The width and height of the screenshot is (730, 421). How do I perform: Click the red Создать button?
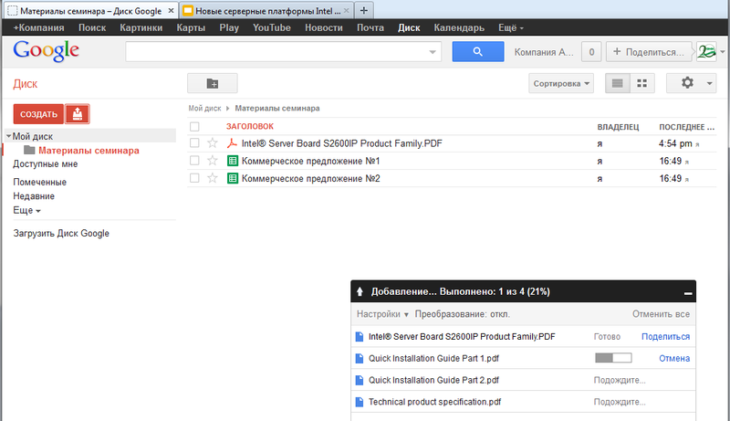click(38, 114)
